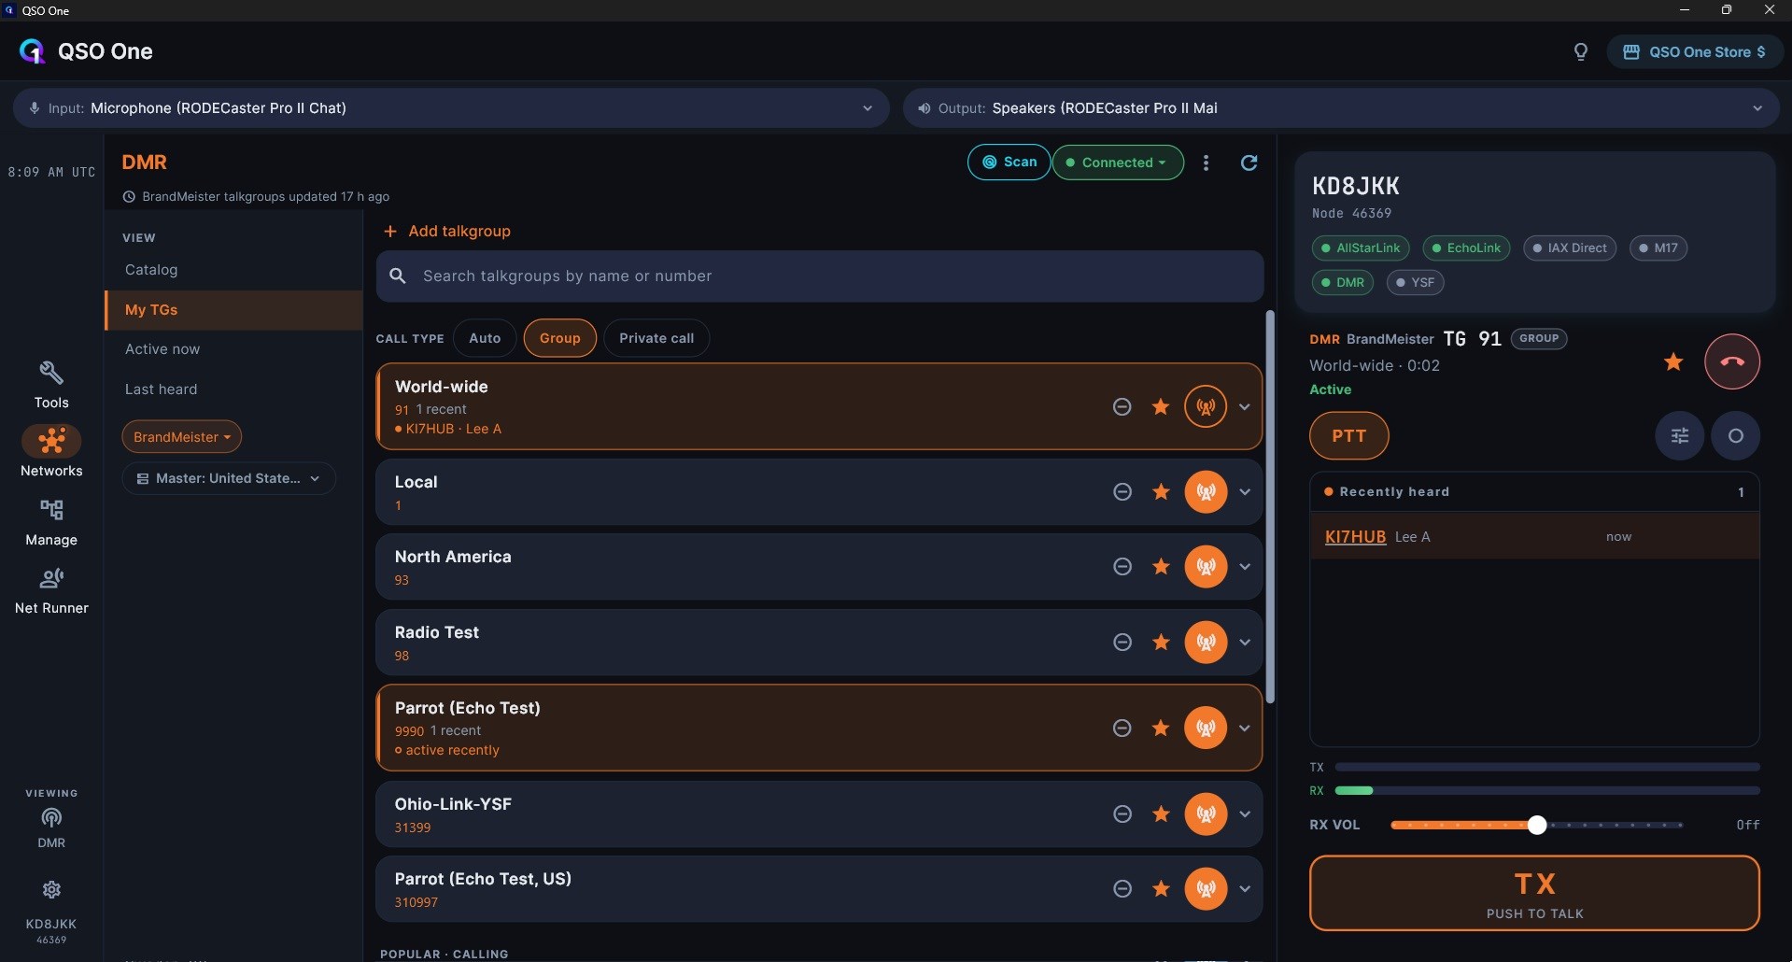The height and width of the screenshot is (962, 1792).
Task: Open the QSO One Store
Action: pos(1694,51)
